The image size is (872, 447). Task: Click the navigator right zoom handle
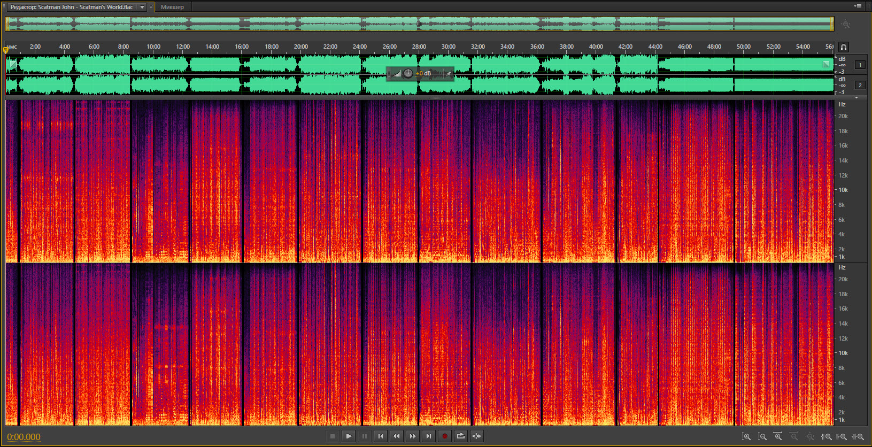pos(832,24)
